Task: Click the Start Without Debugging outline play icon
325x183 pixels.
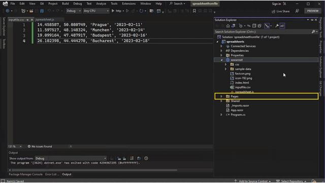Action: (x=127, y=11)
